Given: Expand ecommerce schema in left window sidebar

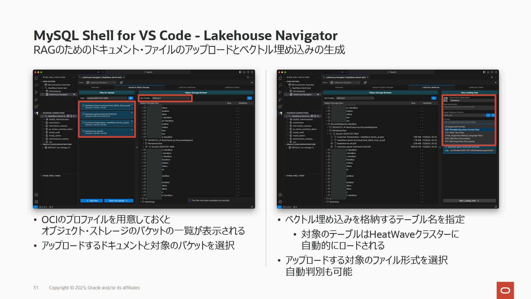Looking at the screenshot, I should (44, 123).
